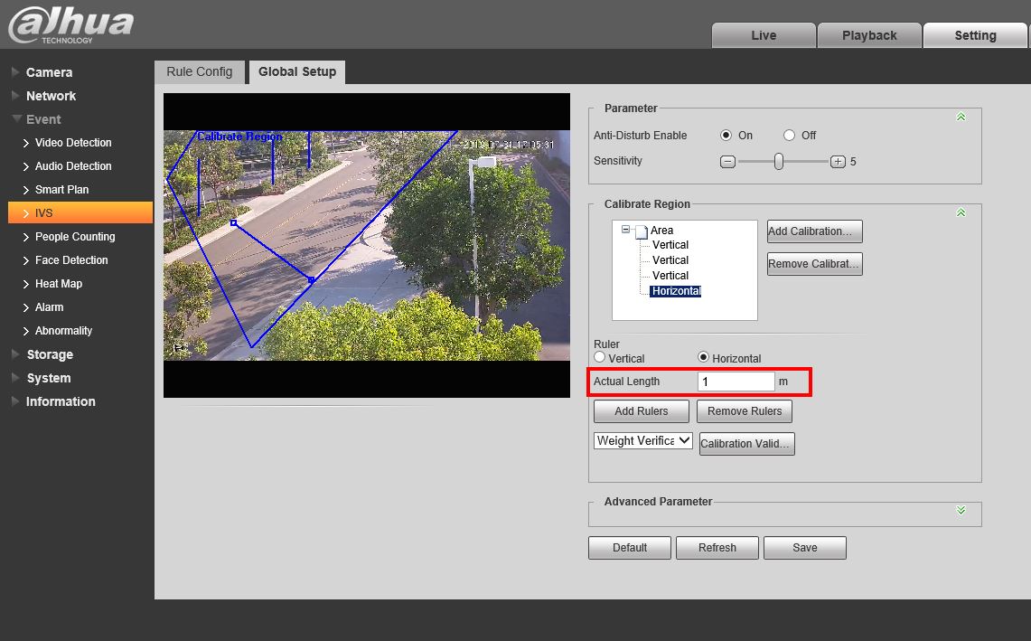Click the sensitivity increase plus icon
The image size is (1031, 641).
click(x=838, y=162)
